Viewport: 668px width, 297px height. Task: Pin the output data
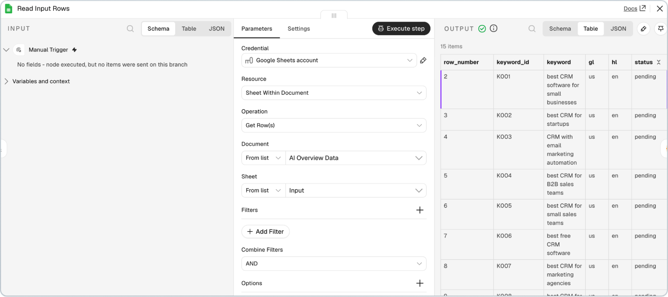(661, 29)
